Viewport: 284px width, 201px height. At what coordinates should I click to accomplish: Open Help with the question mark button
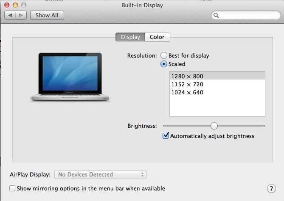pos(271,189)
